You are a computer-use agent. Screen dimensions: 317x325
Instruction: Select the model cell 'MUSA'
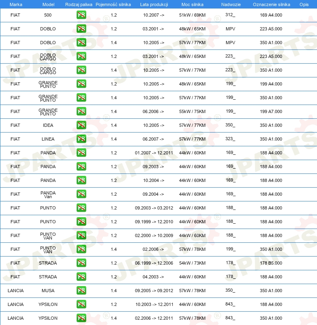[48, 291]
